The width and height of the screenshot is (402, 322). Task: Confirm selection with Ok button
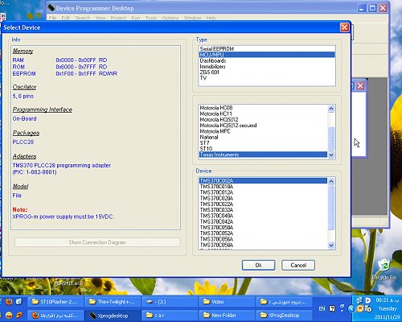(258, 266)
